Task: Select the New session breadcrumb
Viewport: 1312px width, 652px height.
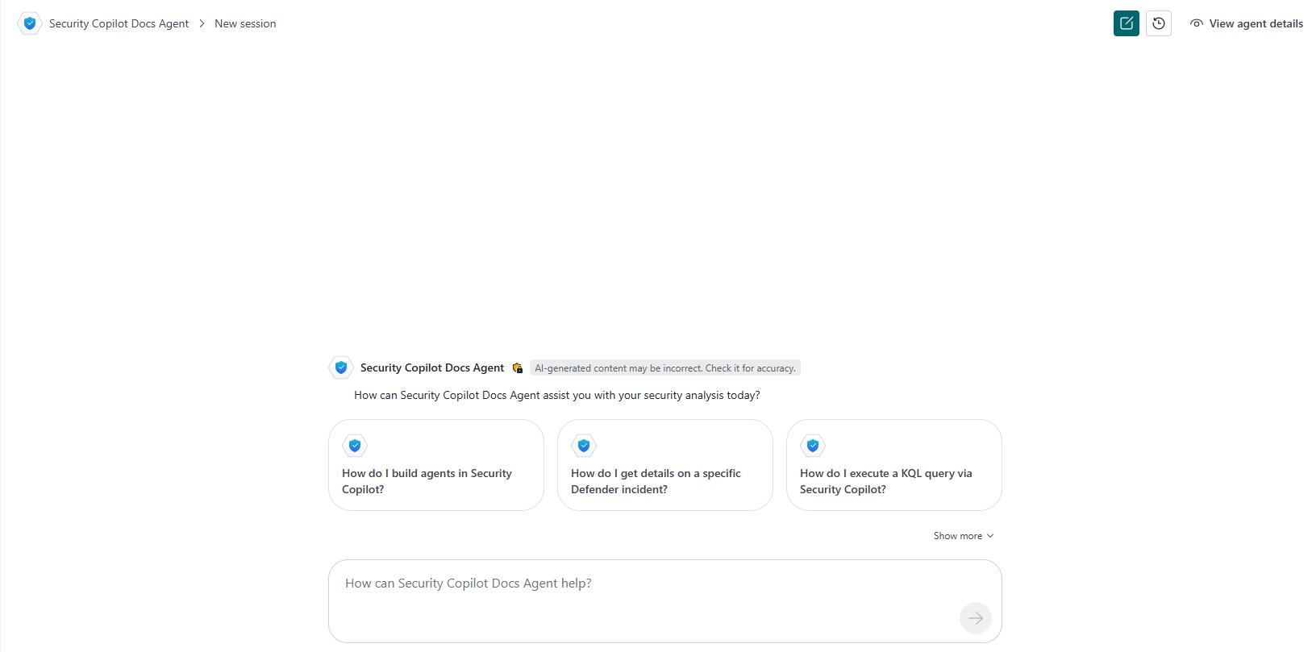Action: point(245,23)
